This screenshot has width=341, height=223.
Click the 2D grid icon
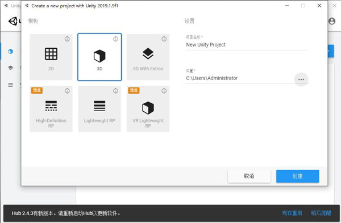click(51, 54)
